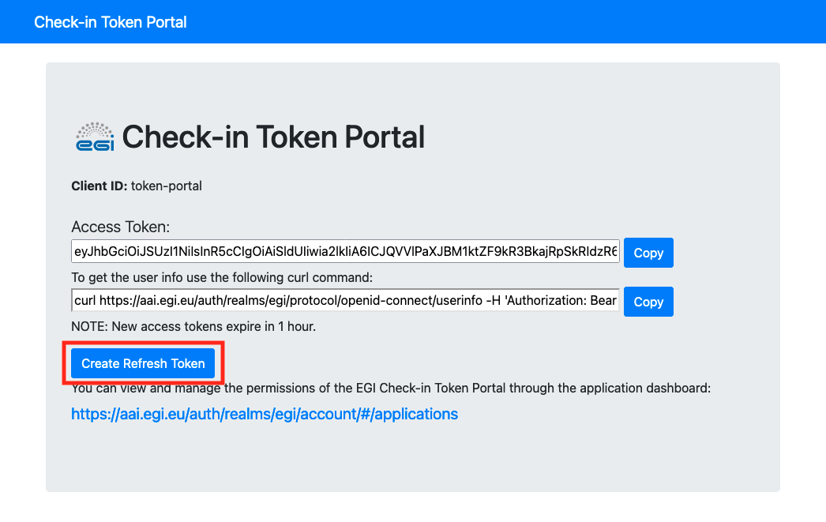Click the highlighted Create Refresh Token button
This screenshot has height=522, width=826.
[143, 363]
